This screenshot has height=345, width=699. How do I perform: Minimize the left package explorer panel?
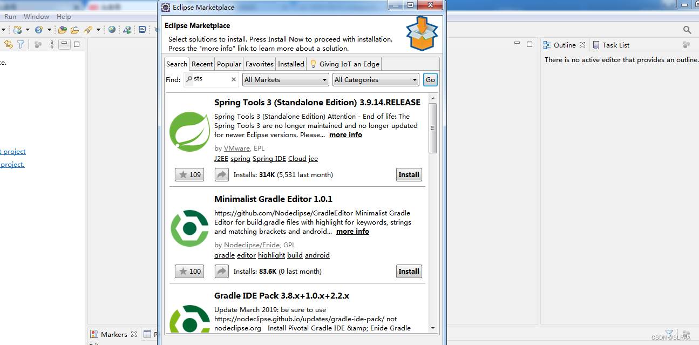click(x=64, y=44)
